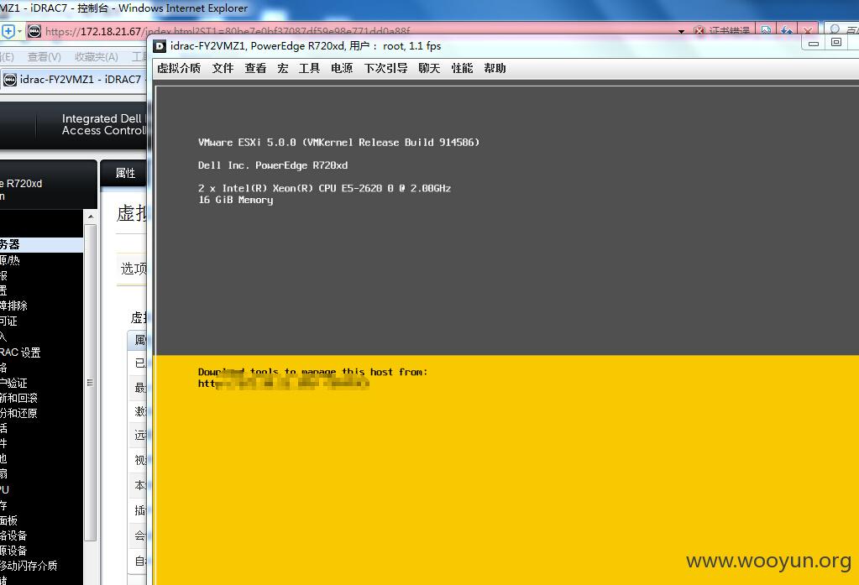Screen dimensions: 859x585
Task: Select the 移动闪存介质 sidebar item
Action: 29,566
